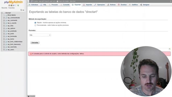Expand the wp_options table node
The height and width of the screenshot is (97, 172).
(4, 28)
